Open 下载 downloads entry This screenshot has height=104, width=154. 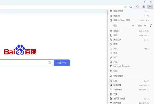(131, 49)
